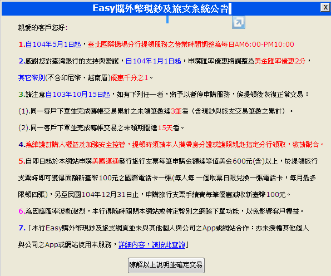Click item 4 red notice about 身分證或護照

[x=175, y=145]
